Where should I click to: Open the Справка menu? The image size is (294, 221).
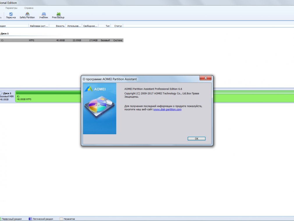[x=29, y=8]
